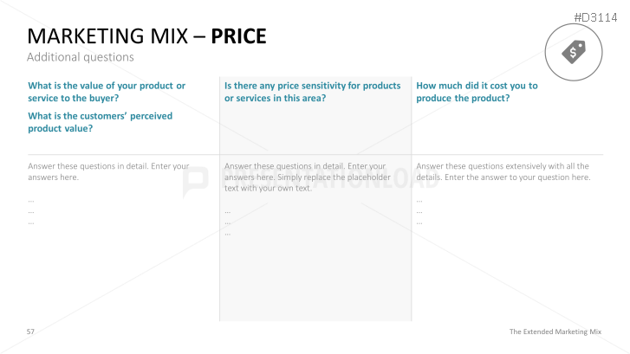Click the price tag dollar icon
The image size is (630, 354).
click(x=574, y=52)
